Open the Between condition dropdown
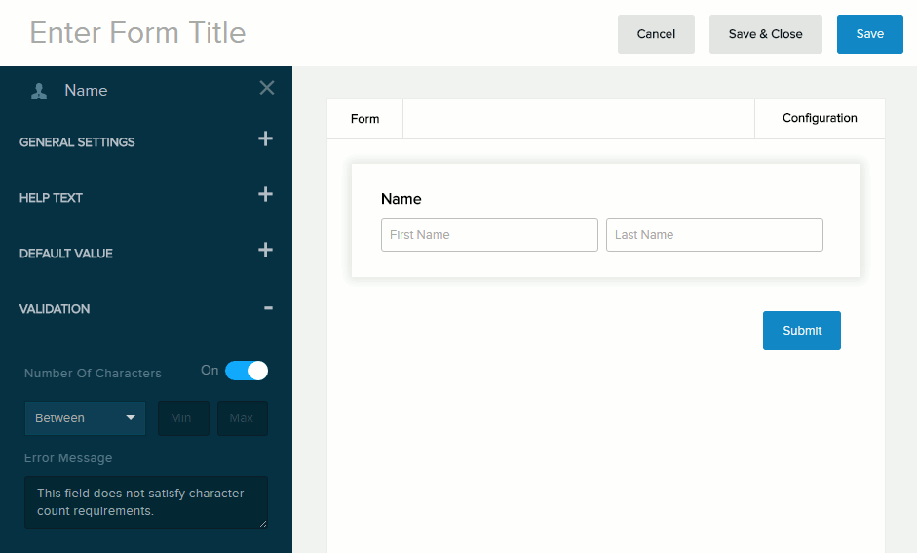The width and height of the screenshot is (917, 553). 85,418
